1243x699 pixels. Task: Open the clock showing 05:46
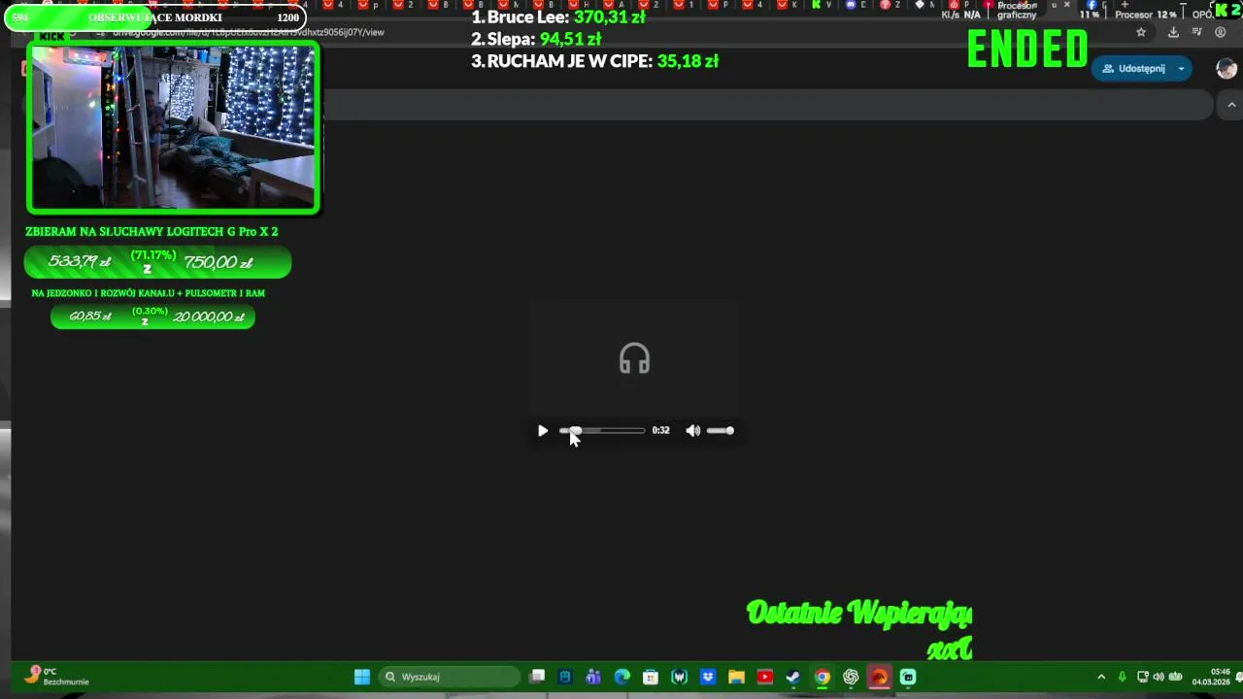pyautogui.click(x=1211, y=677)
